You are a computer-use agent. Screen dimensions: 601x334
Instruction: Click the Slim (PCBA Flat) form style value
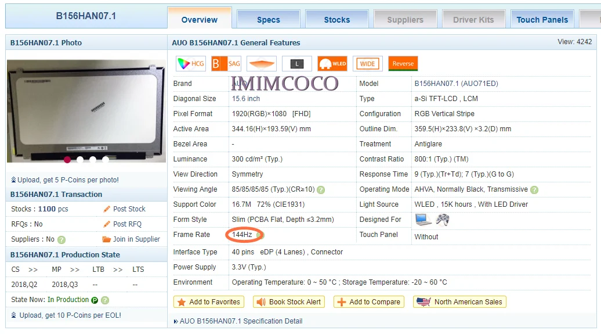click(x=283, y=220)
